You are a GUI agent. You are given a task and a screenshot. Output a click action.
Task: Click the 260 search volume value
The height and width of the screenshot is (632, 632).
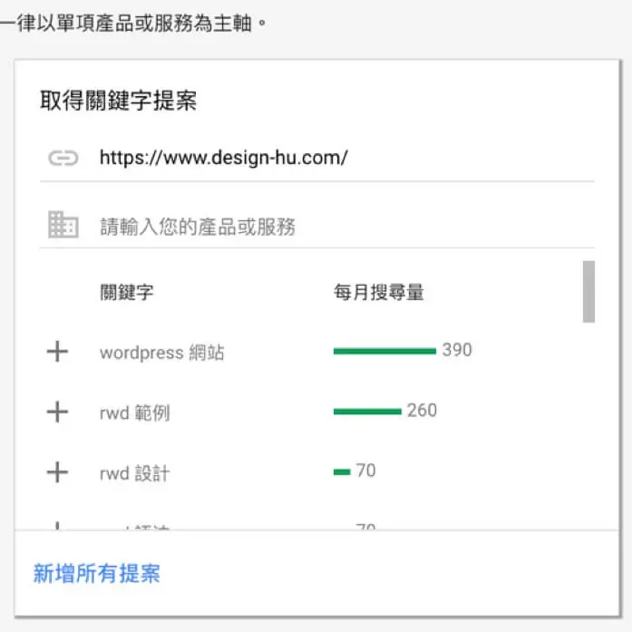point(422,410)
